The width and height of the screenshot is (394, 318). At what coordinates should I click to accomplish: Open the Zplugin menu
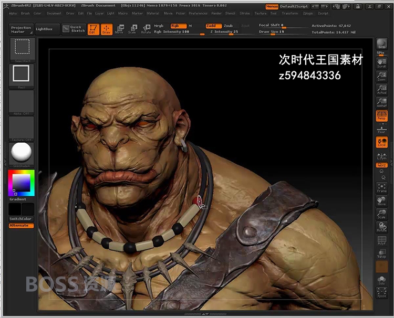[308, 13]
